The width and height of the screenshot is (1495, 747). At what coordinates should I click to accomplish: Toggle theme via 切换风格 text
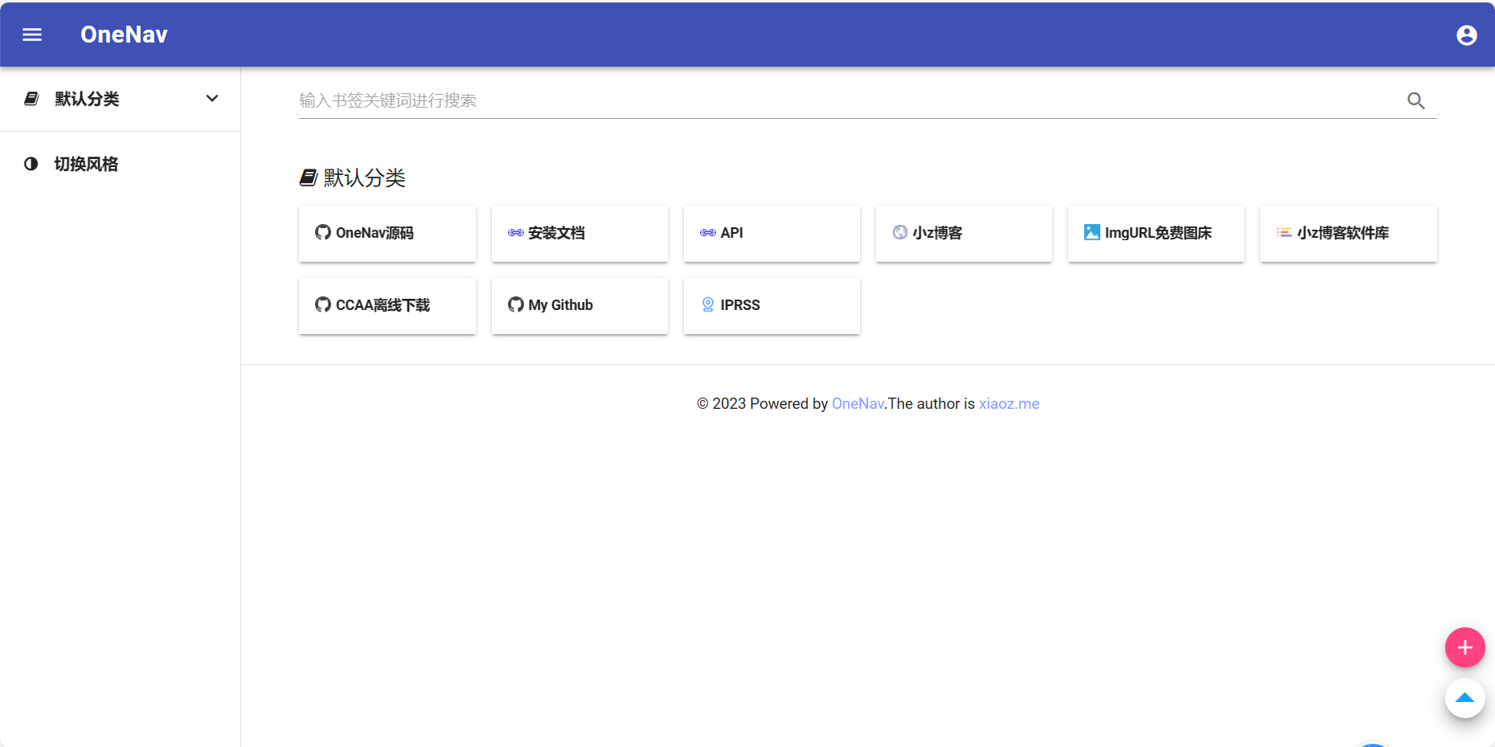pyautogui.click(x=87, y=164)
